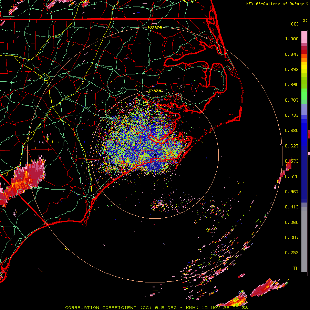Click the 50 NMI range ring label
Screen dimensions: 310x310
(155, 91)
